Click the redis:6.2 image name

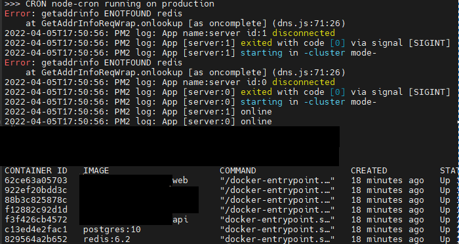click(106, 239)
